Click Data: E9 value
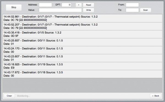This screenshot has height=102, width=165. point(9,68)
